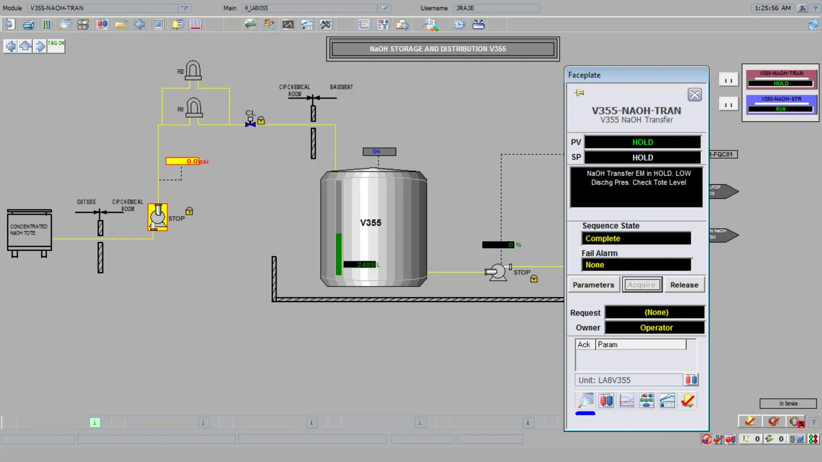Viewport: 822px width, 462px height.
Task: Expand the Module dropdown arrow
Action: (x=185, y=8)
